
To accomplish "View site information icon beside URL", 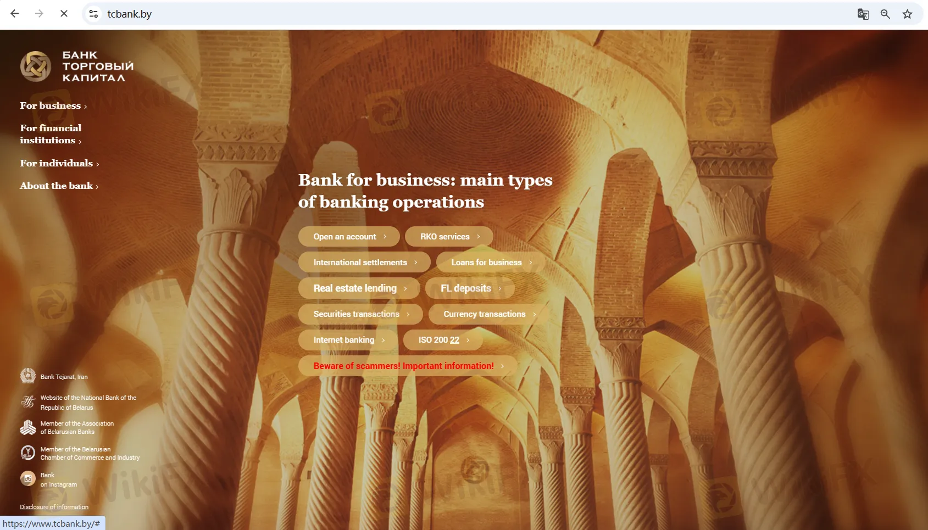I will [x=94, y=14].
